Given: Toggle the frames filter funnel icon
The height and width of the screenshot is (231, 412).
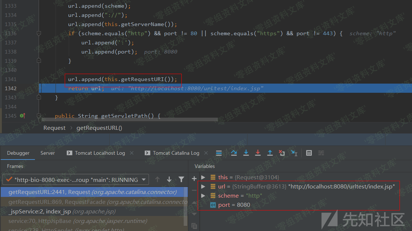Looking at the screenshot, I should pyautogui.click(x=181, y=179).
